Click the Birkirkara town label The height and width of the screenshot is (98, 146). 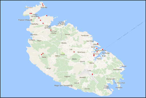point(81,52)
